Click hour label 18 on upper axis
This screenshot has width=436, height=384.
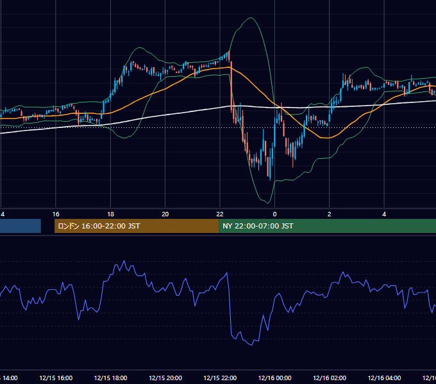click(111, 214)
